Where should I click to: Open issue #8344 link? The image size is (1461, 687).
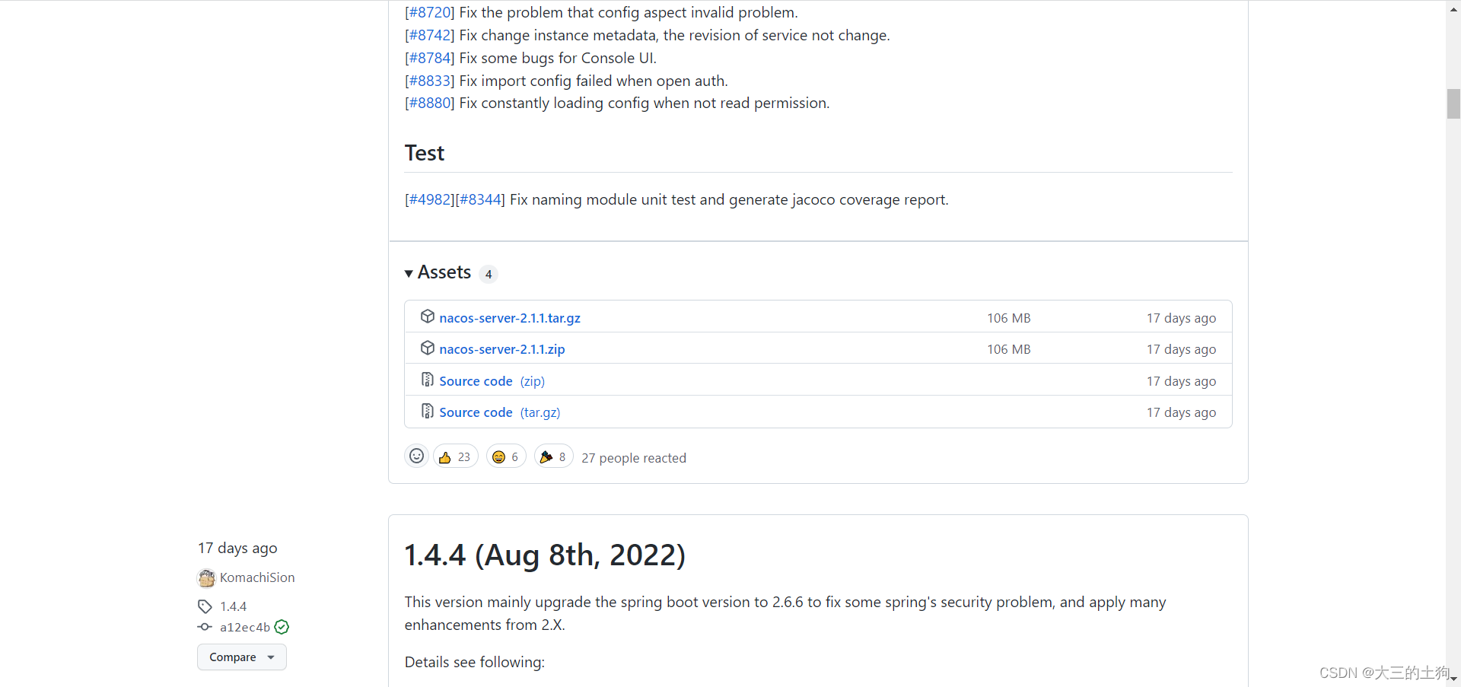pos(480,200)
